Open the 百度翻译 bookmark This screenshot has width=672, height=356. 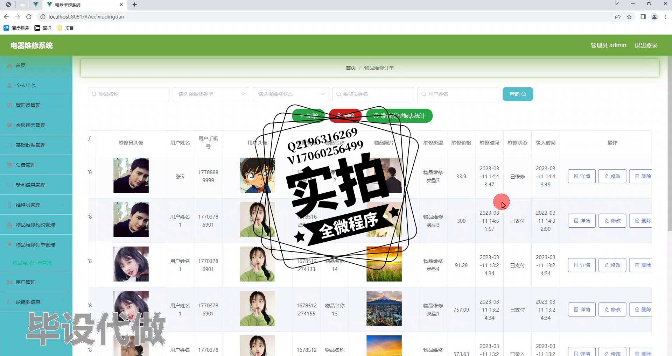point(16,28)
